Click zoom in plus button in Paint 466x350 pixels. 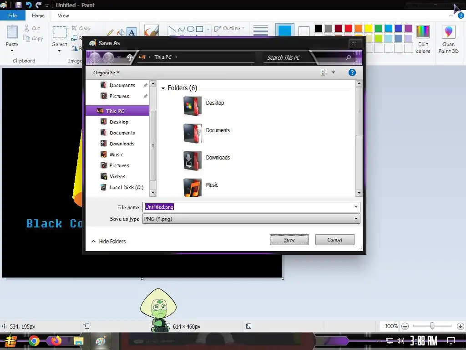[x=461, y=326]
